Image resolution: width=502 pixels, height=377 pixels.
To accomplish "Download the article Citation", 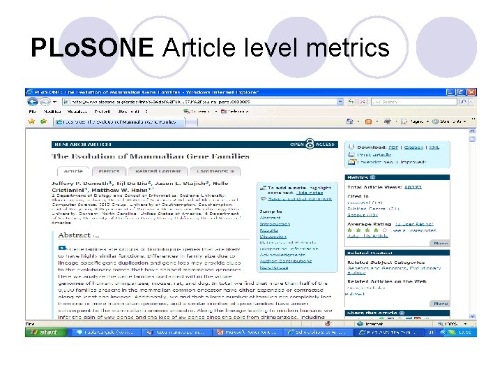I will (x=413, y=147).
